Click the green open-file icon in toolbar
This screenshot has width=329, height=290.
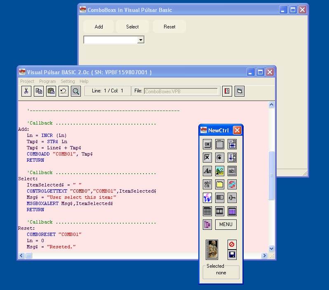pyautogui.click(x=240, y=91)
